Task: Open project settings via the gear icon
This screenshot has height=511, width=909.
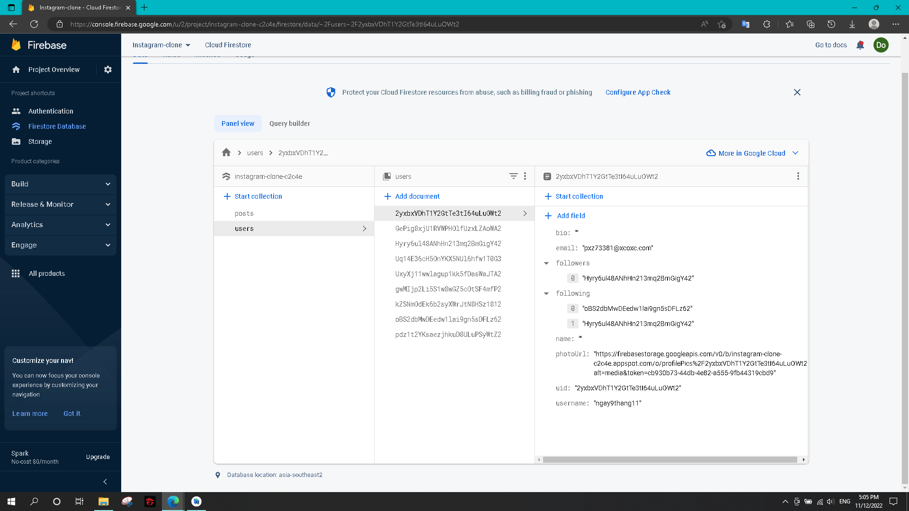Action: pos(107,70)
